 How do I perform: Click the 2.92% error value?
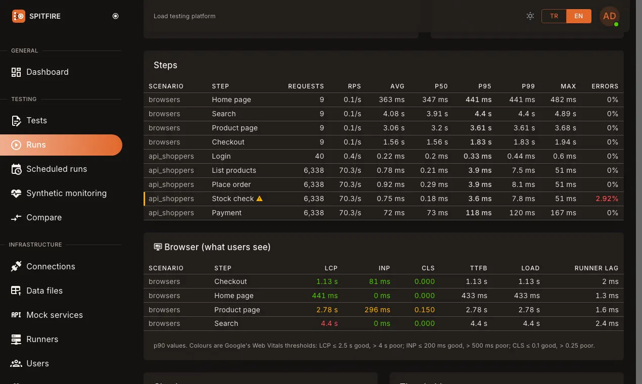[x=607, y=199]
